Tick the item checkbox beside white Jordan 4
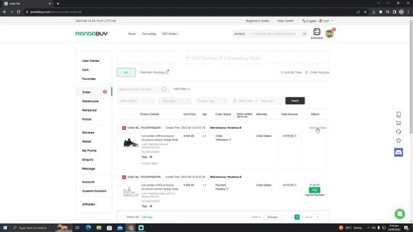This screenshot has width=413, height=232. coord(119,186)
